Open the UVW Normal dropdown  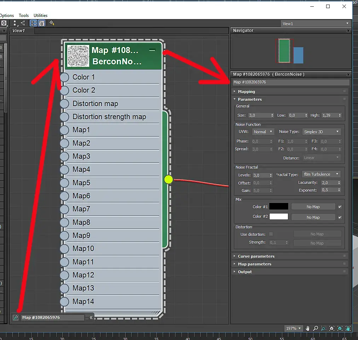coord(263,131)
